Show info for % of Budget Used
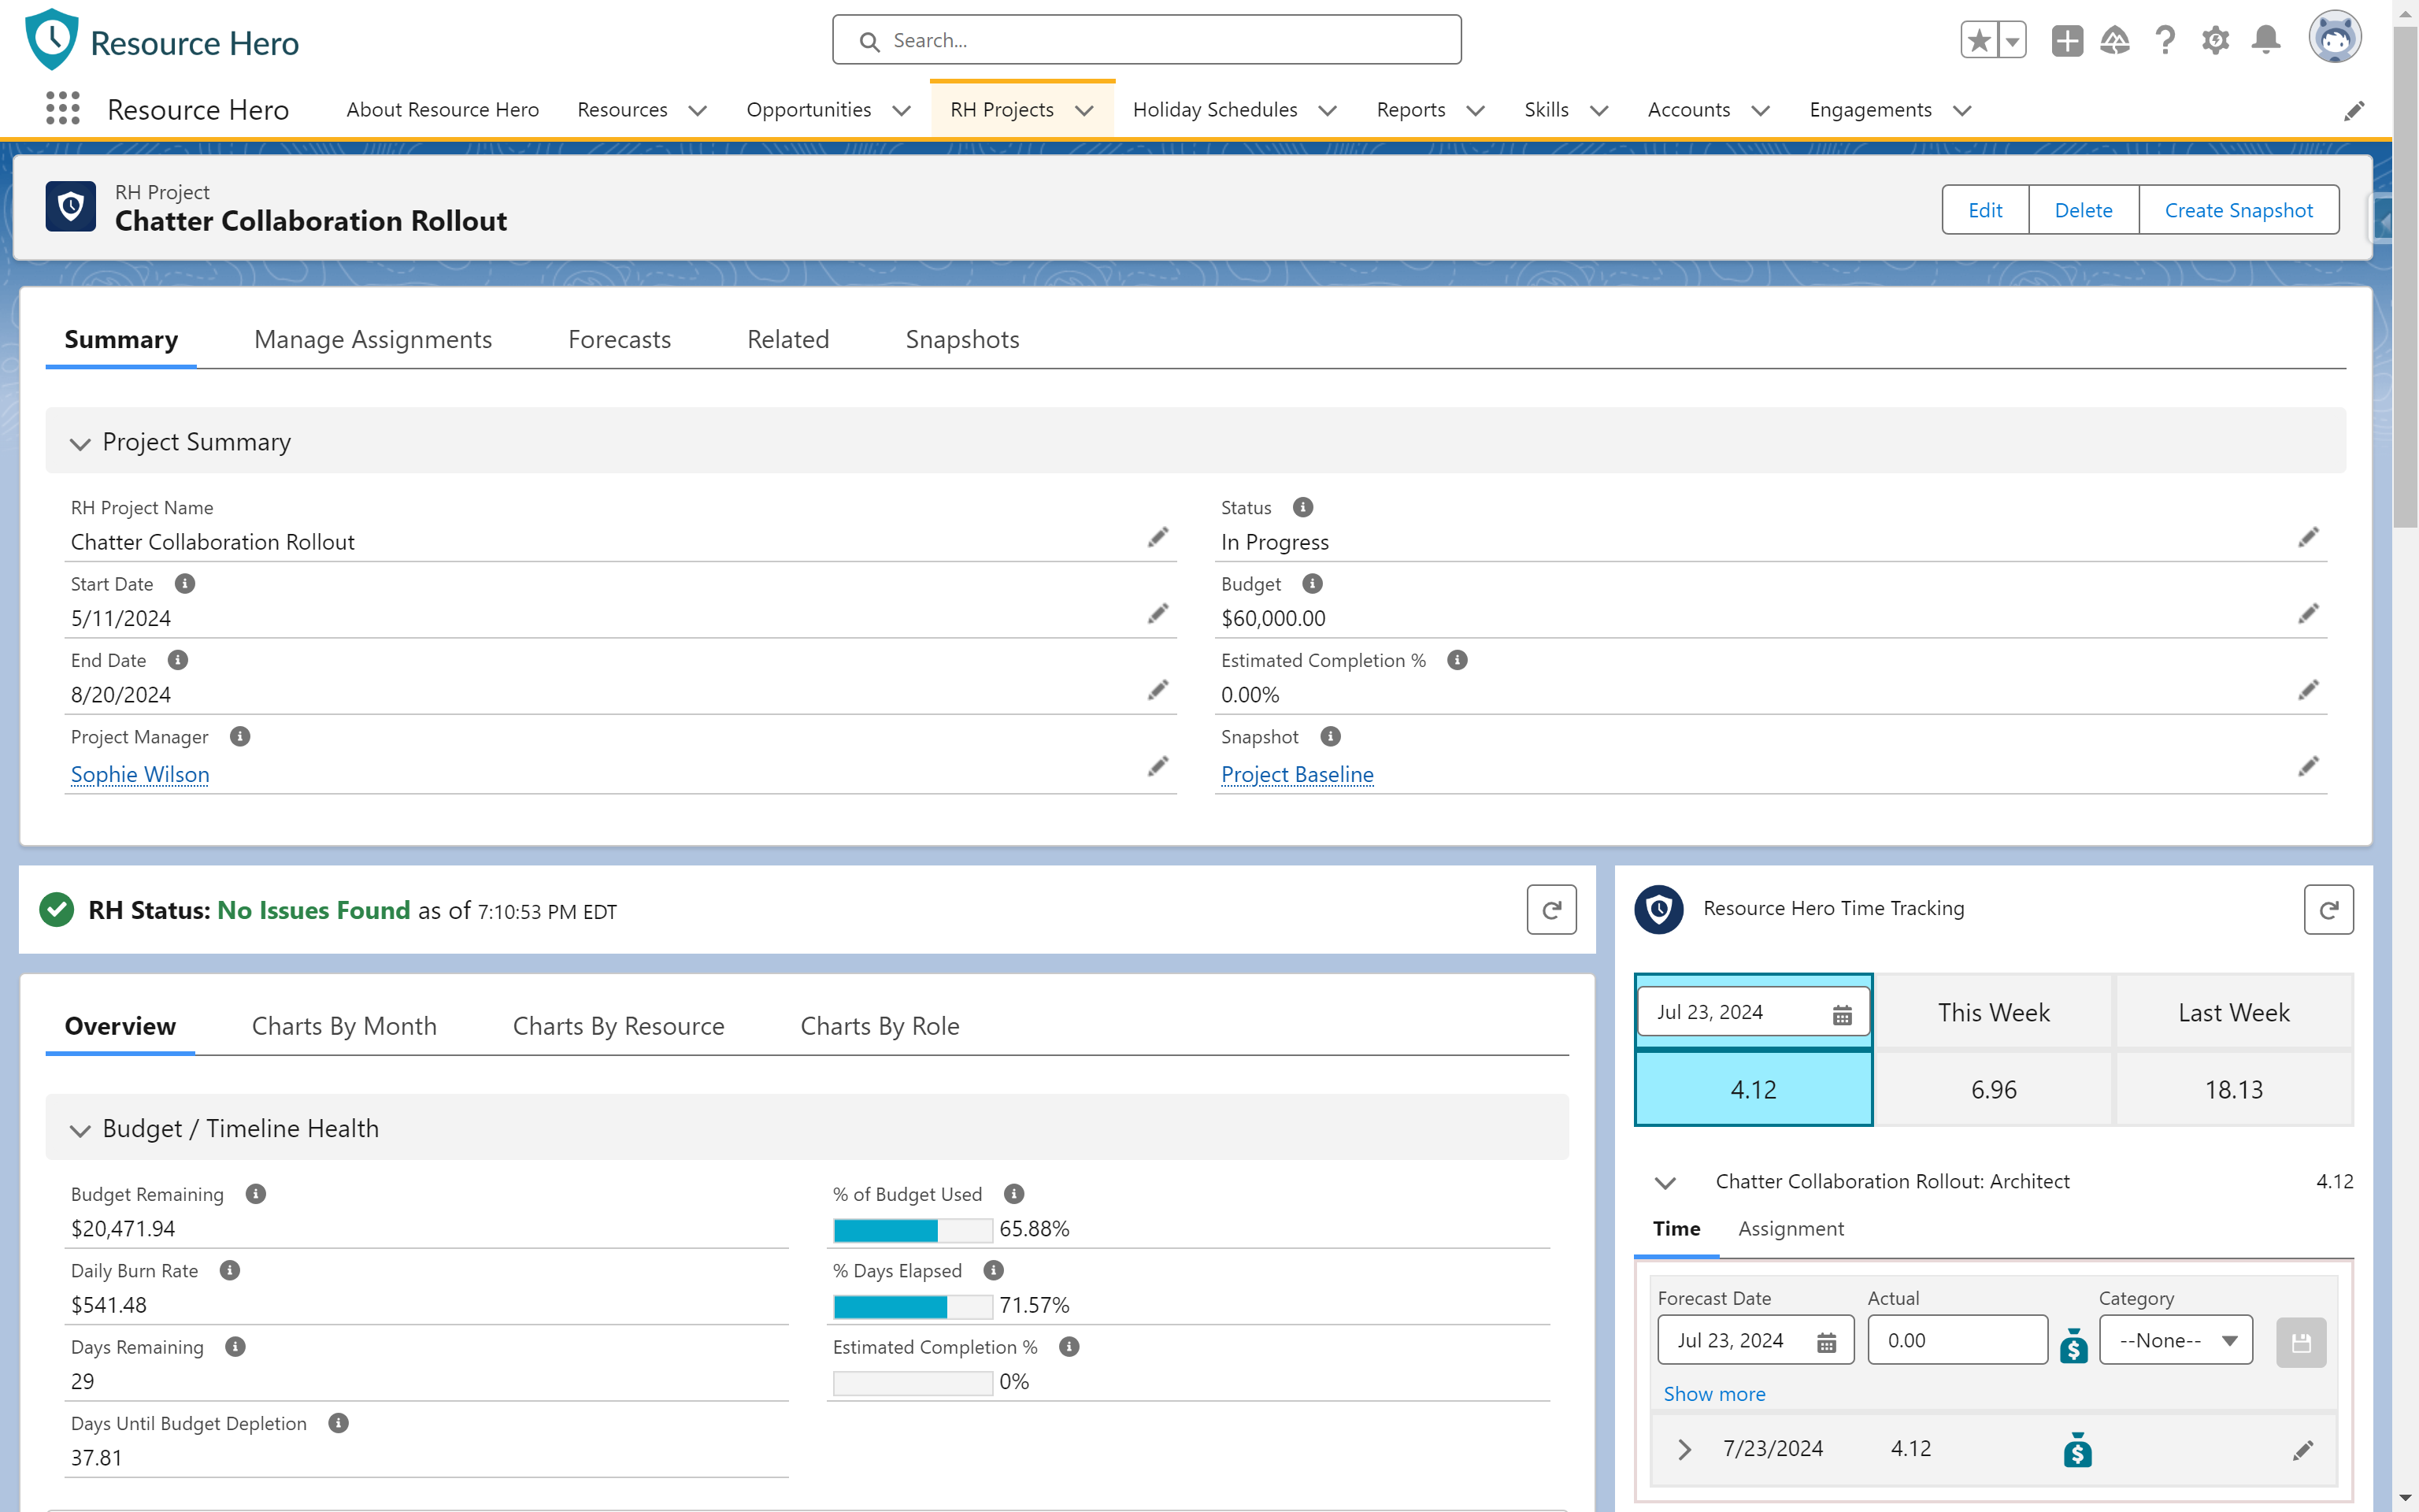 coord(1013,1194)
